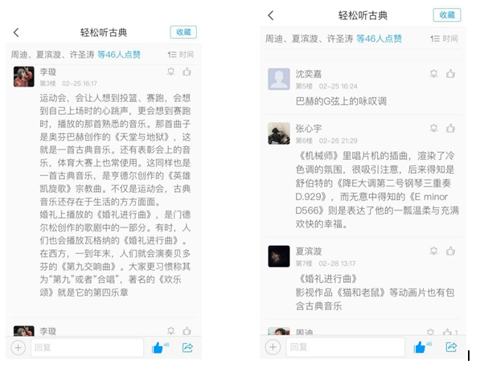Share the post from right screen's bottom bar
Viewport: 480px width, 368px height.
[x=452, y=347]
